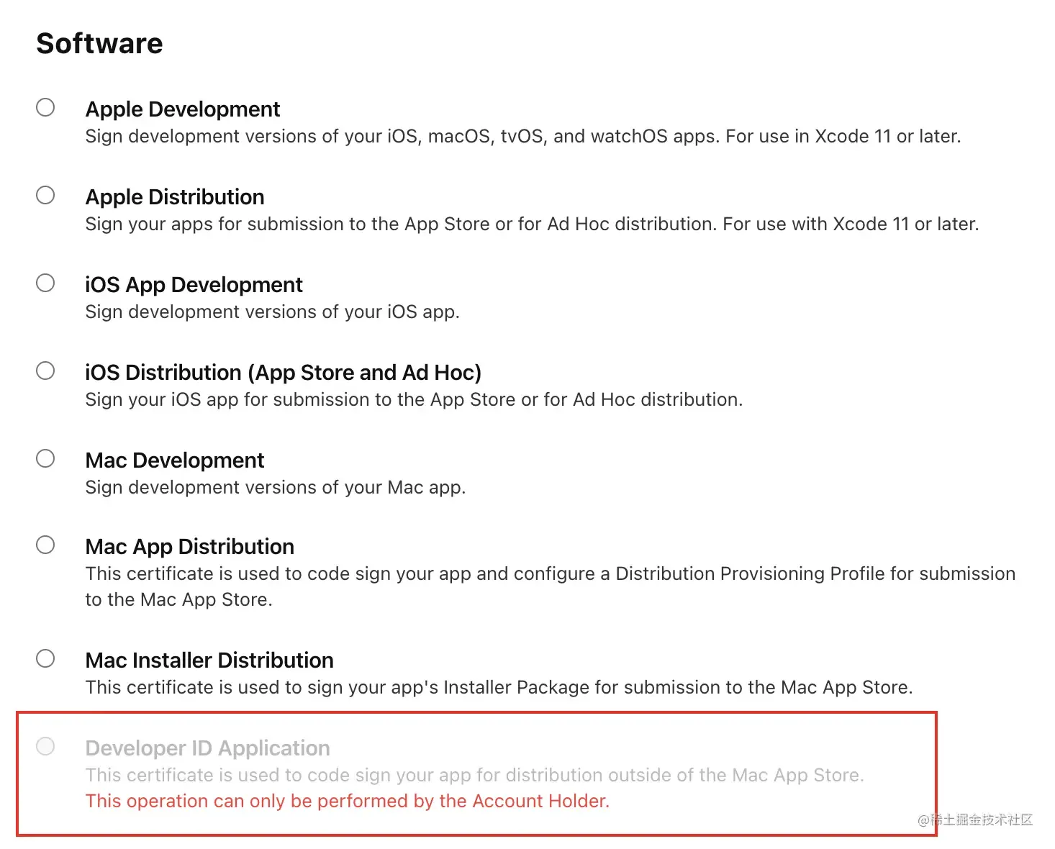The width and height of the screenshot is (1055, 849).
Task: Click the "Apple Development" label
Action: click(183, 109)
